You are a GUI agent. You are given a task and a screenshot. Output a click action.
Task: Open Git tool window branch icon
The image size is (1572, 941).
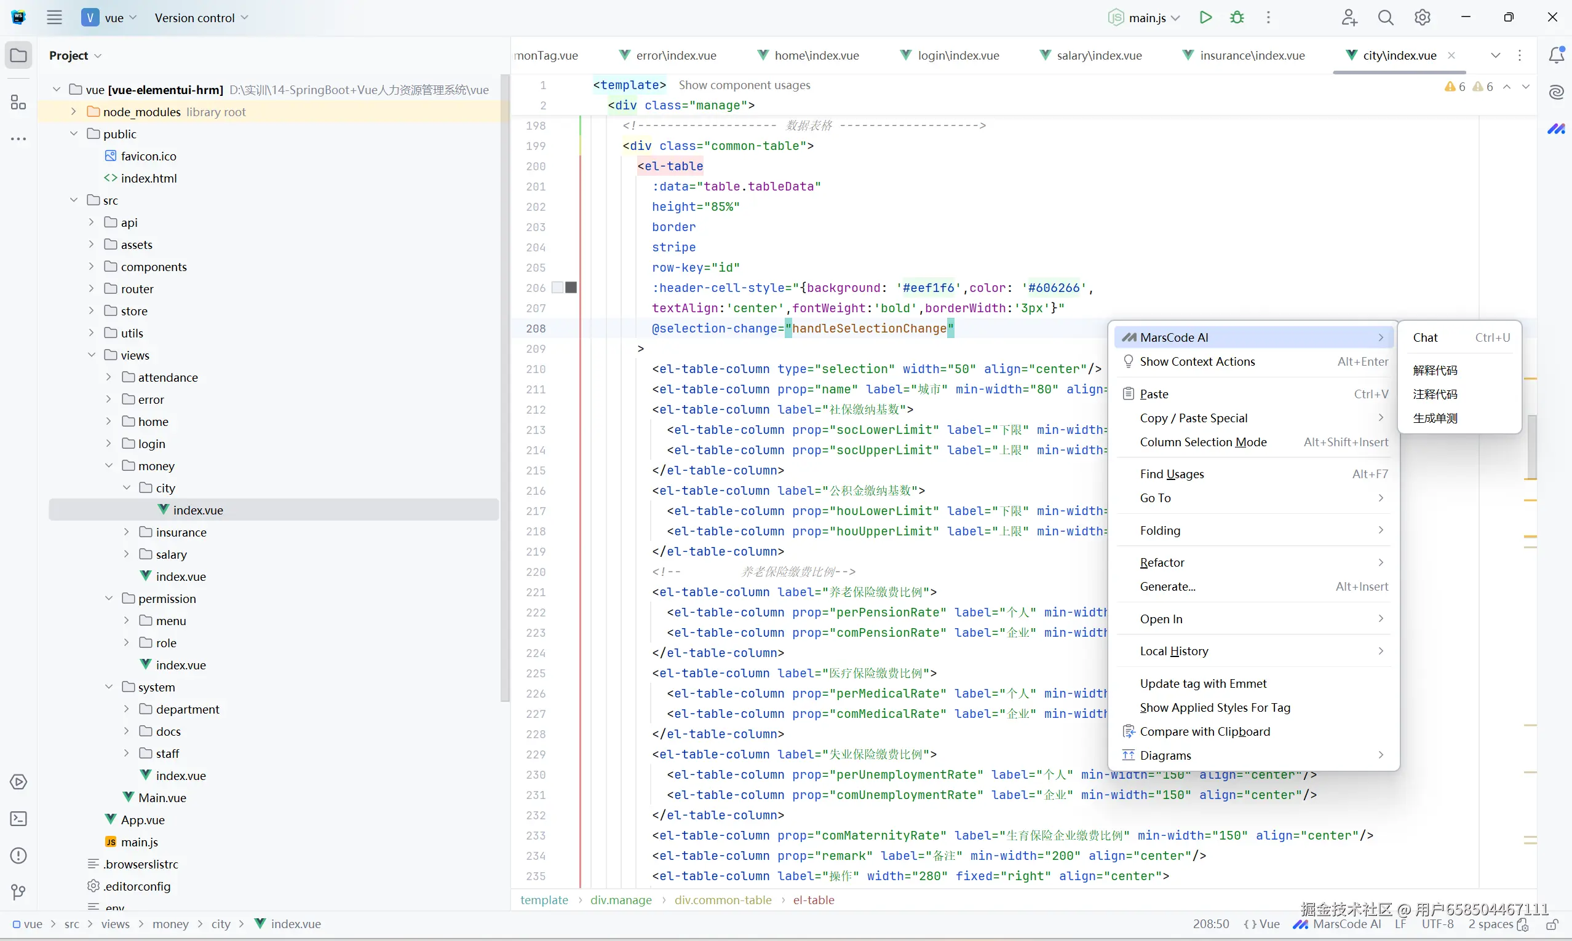(x=18, y=892)
